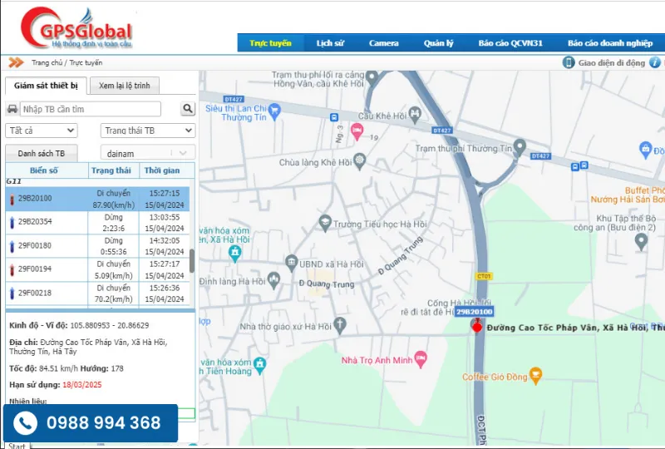Image resolution: width=665 pixels, height=449 pixels.
Task: Open the 'Báo cáo QCVN31' menu
Action: coord(510,43)
